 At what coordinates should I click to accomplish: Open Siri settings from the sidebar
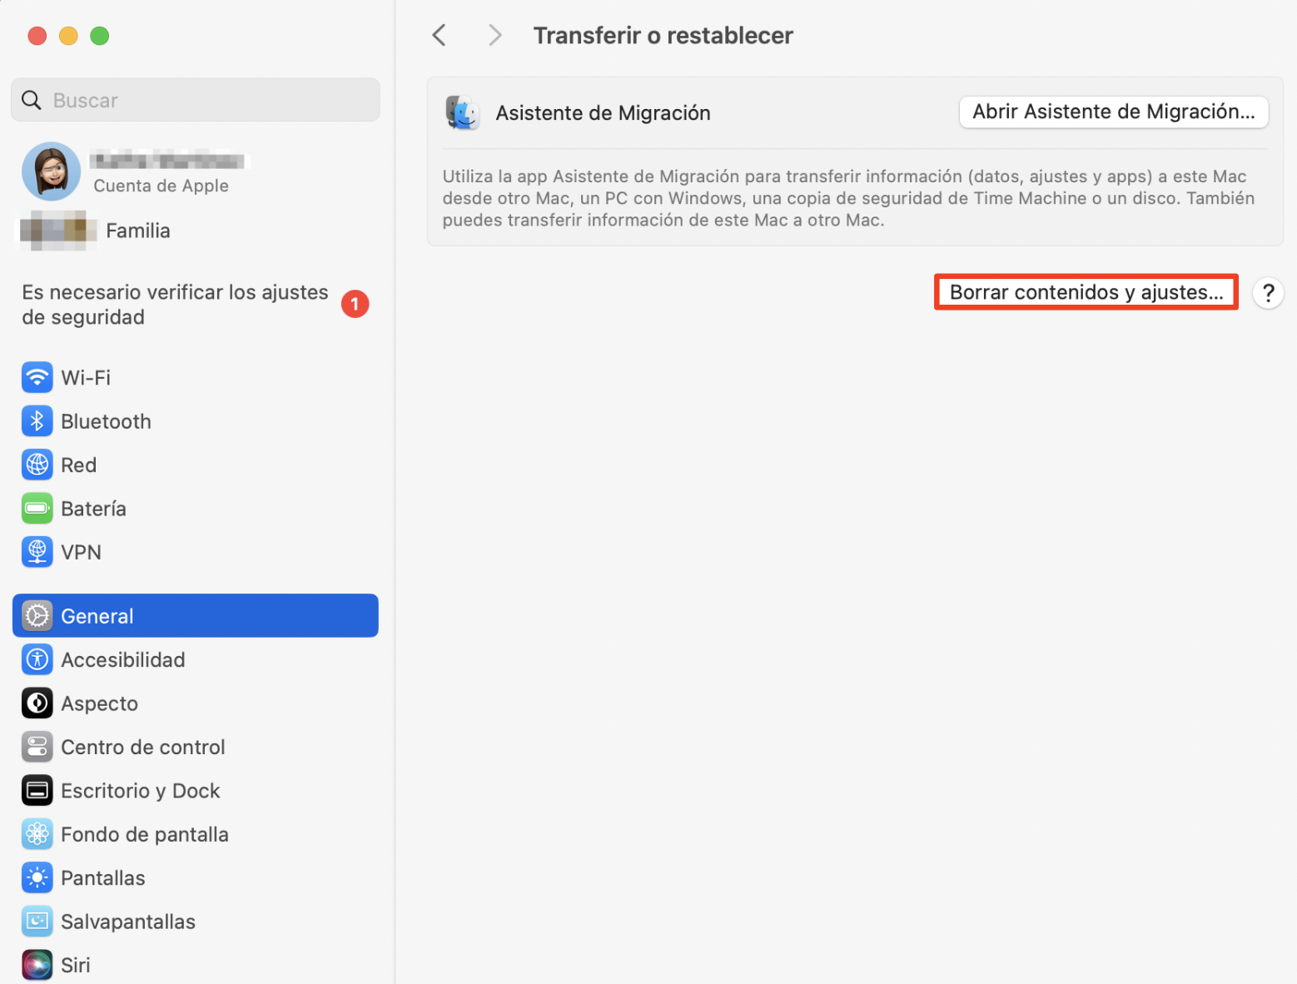pyautogui.click(x=37, y=964)
